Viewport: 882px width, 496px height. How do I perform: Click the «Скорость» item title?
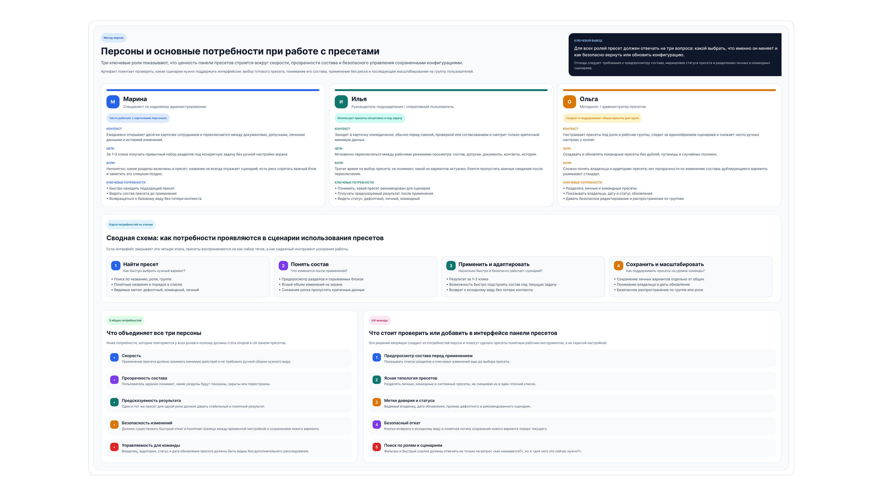coord(132,356)
